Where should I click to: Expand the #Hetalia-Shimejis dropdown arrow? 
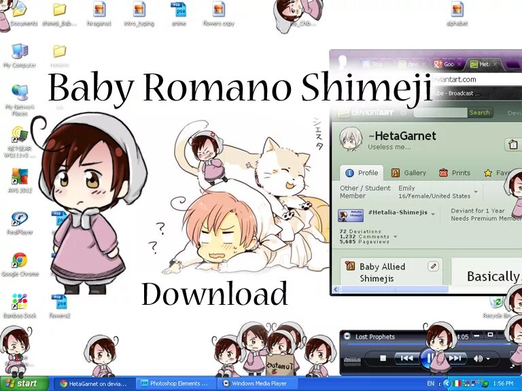433,214
